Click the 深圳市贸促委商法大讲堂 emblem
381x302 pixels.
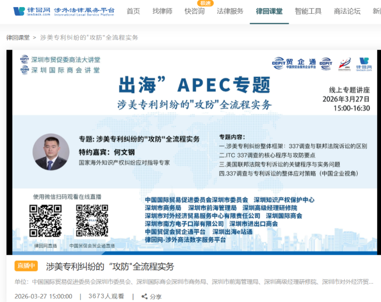coord(24,60)
